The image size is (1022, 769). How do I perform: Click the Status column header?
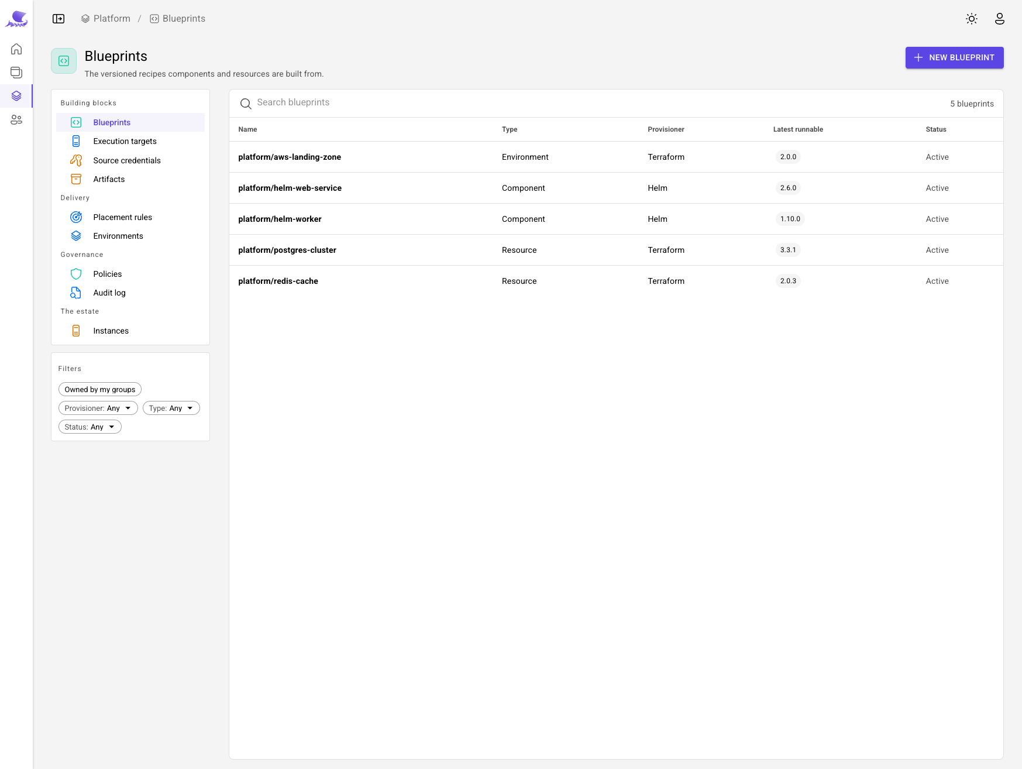[936, 129]
